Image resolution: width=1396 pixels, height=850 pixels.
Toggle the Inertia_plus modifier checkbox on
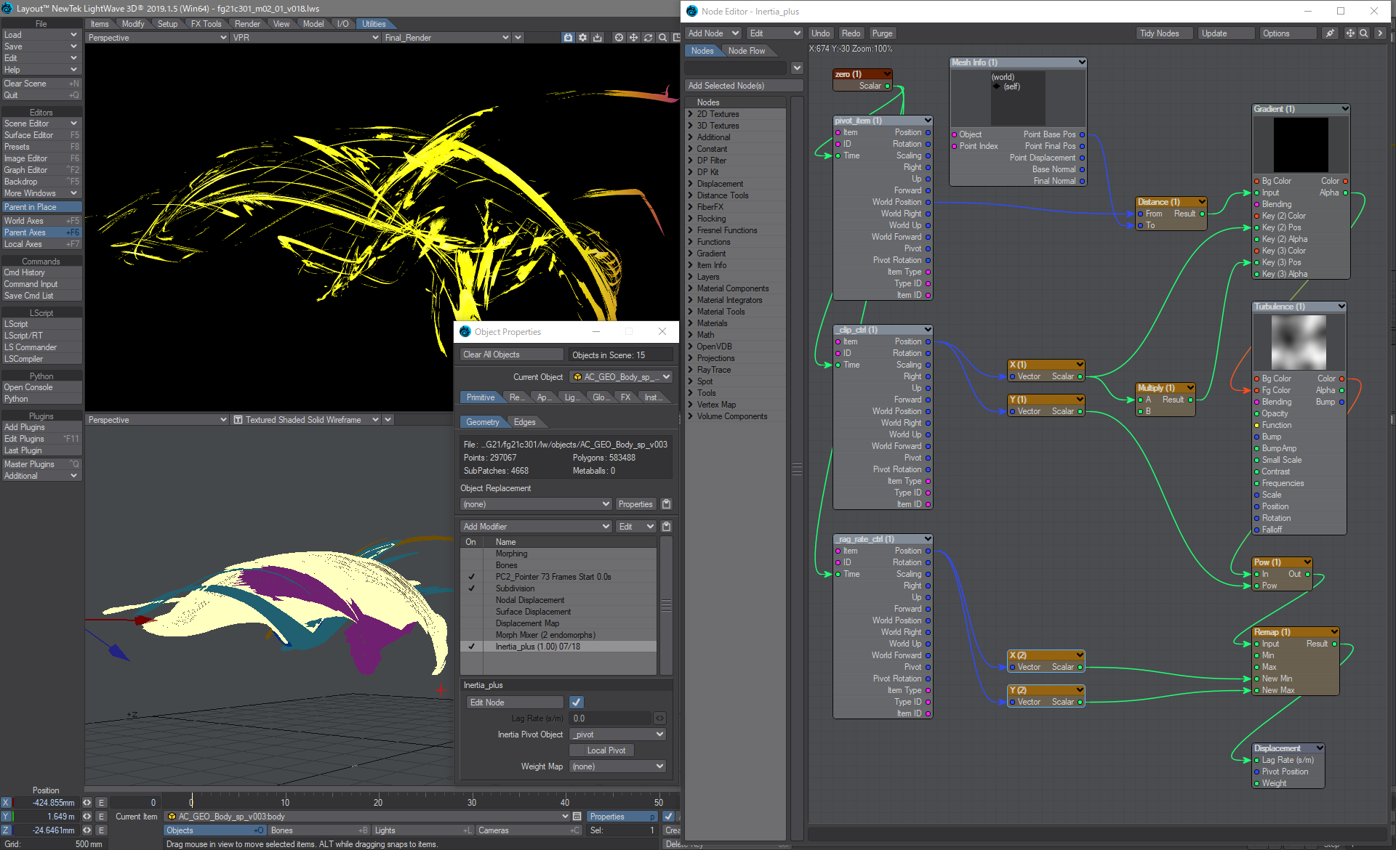472,647
